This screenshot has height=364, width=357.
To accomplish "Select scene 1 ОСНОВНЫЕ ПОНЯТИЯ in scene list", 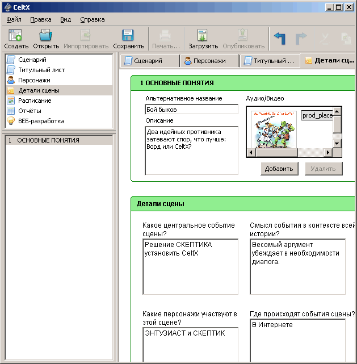I will 59,140.
